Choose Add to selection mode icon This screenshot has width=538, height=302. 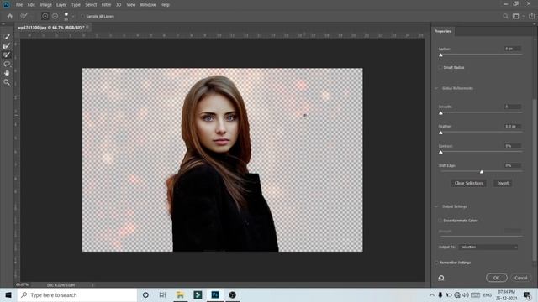pyautogui.click(x=45, y=16)
